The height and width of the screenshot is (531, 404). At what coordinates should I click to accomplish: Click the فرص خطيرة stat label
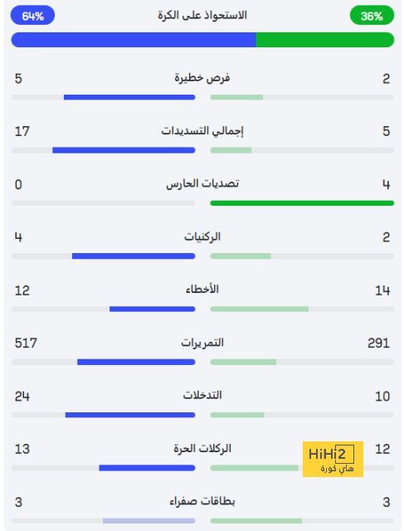coord(202,78)
